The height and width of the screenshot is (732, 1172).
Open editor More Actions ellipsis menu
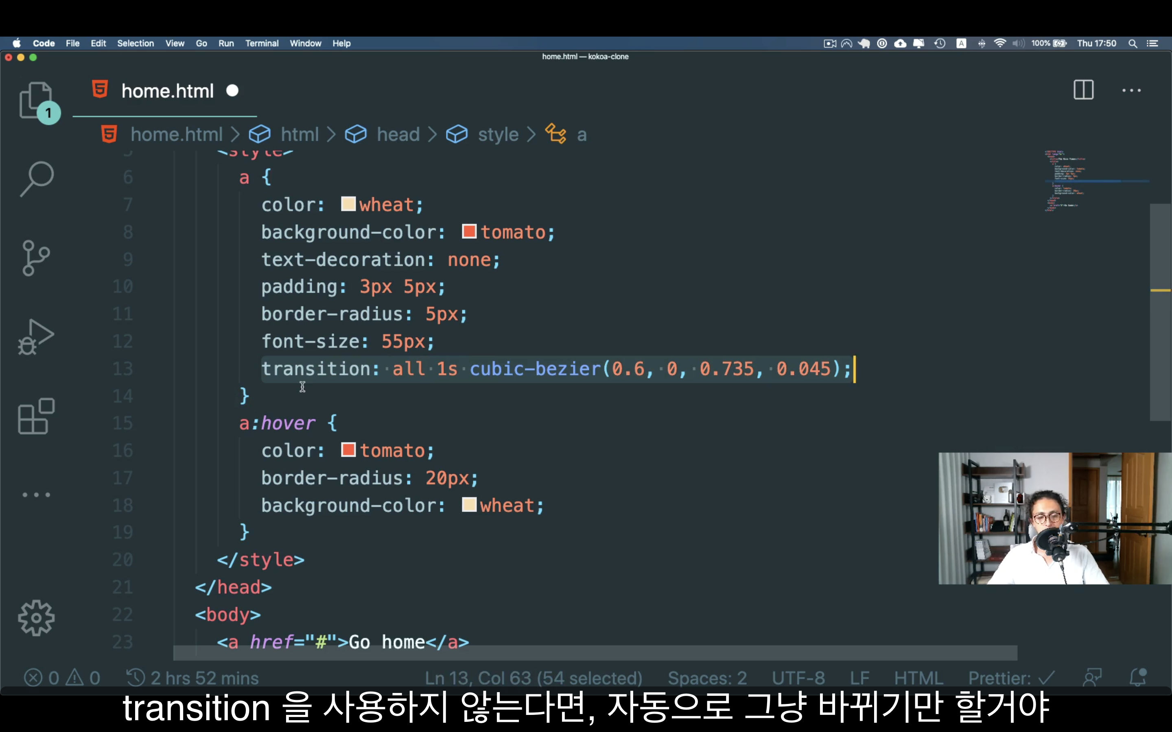click(x=1131, y=91)
